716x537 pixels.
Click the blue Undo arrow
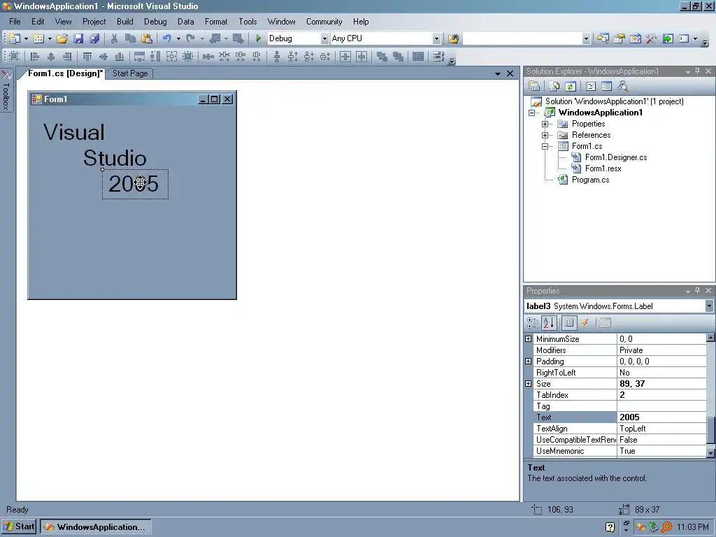[167, 39]
